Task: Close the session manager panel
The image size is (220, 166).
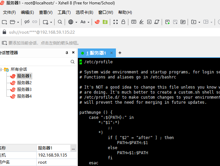Action: tap(73, 53)
